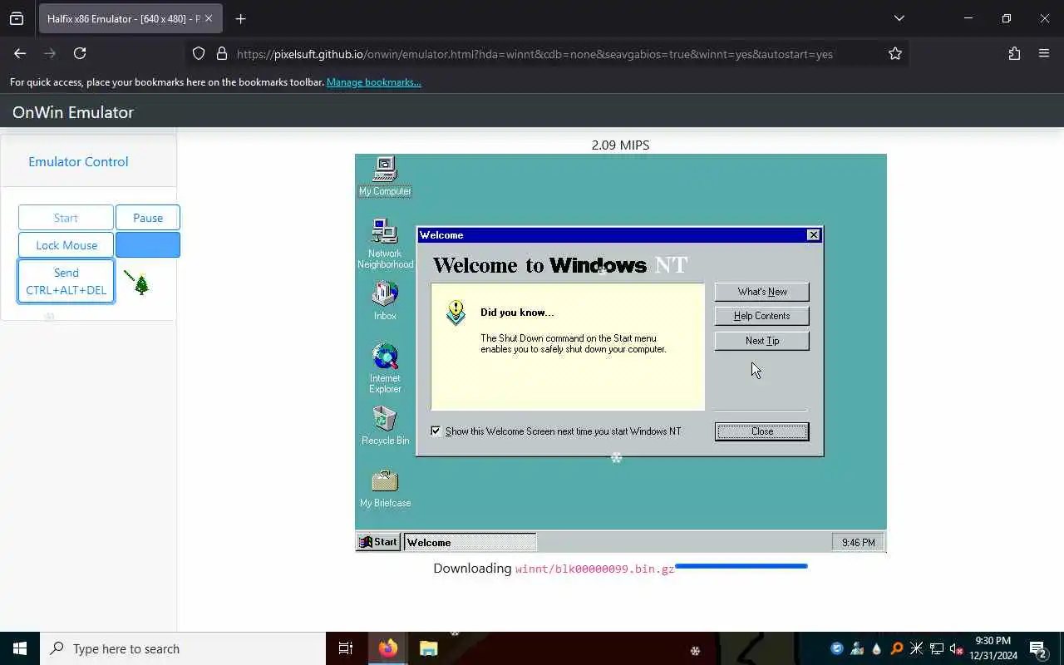This screenshot has width=1064, height=665.
Task: Open Help Contents
Action: [x=761, y=316]
